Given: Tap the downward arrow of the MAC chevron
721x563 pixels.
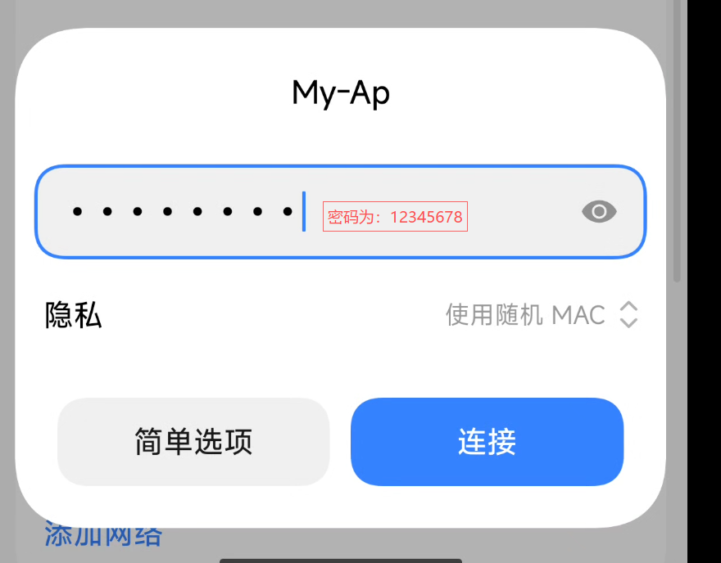Looking at the screenshot, I should coord(628,323).
